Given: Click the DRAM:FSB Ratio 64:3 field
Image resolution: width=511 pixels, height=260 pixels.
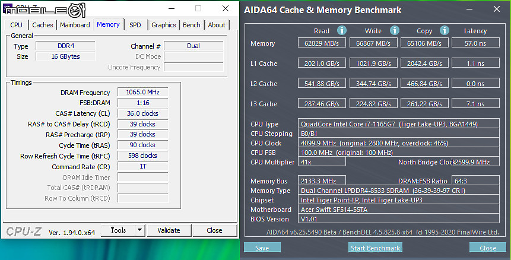Looking at the screenshot, I should coord(475,180).
